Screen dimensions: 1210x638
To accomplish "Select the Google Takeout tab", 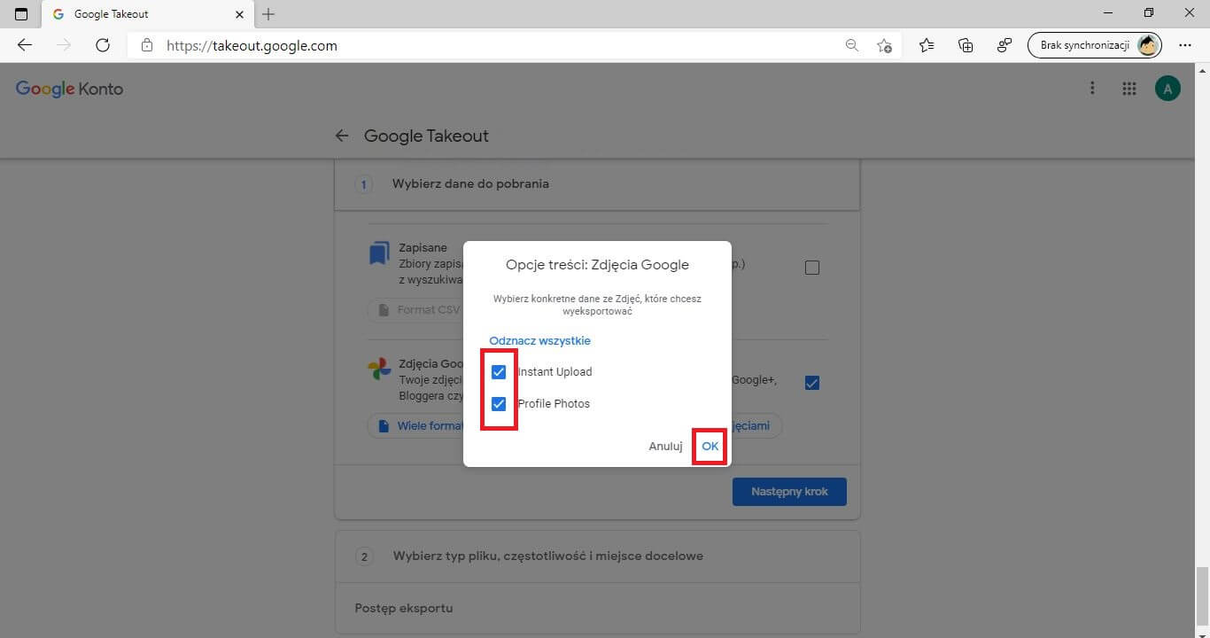I will [148, 14].
